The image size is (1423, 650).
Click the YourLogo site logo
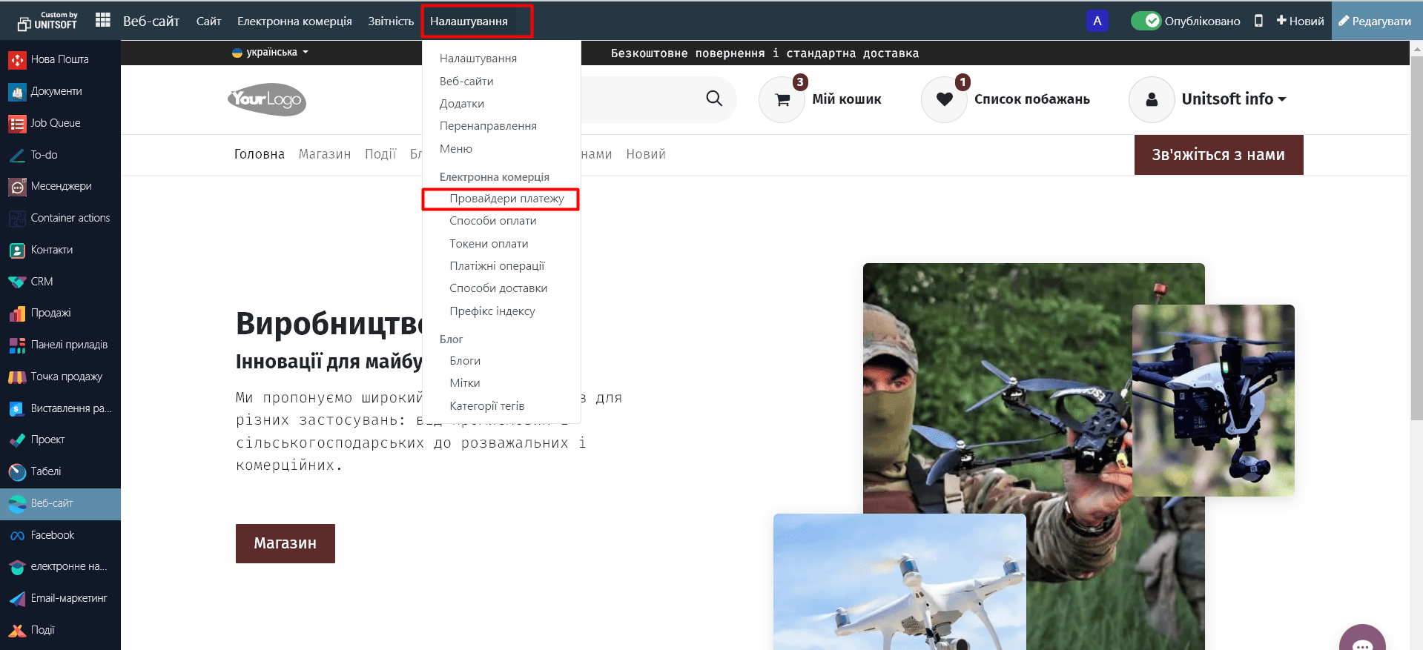coord(267,99)
